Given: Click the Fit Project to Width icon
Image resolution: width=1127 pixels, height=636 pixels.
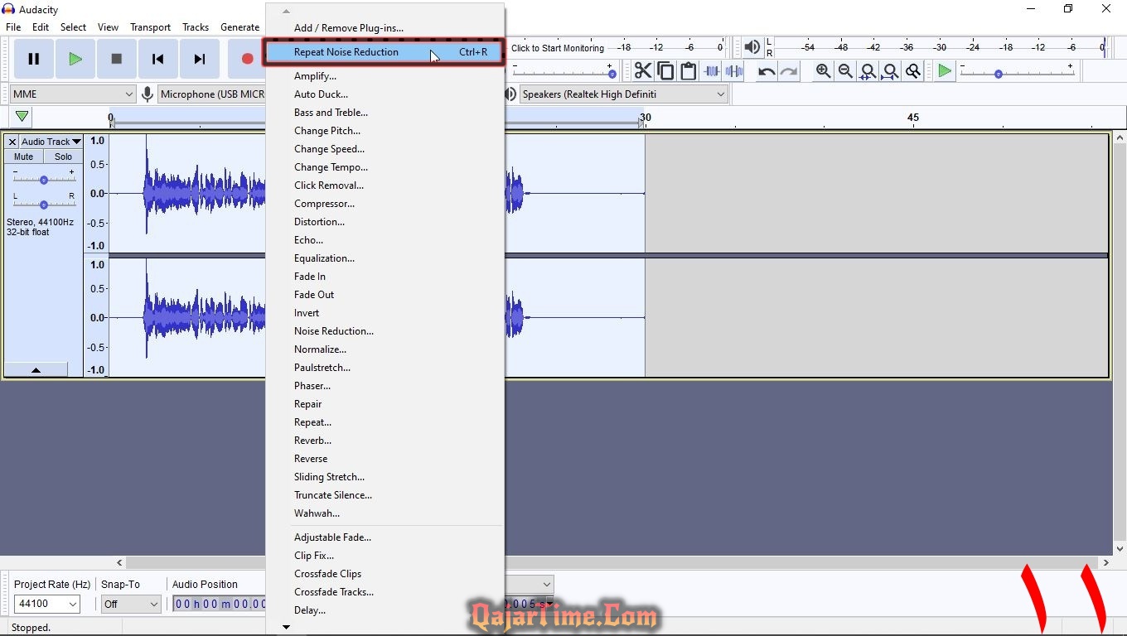Looking at the screenshot, I should click(x=890, y=71).
